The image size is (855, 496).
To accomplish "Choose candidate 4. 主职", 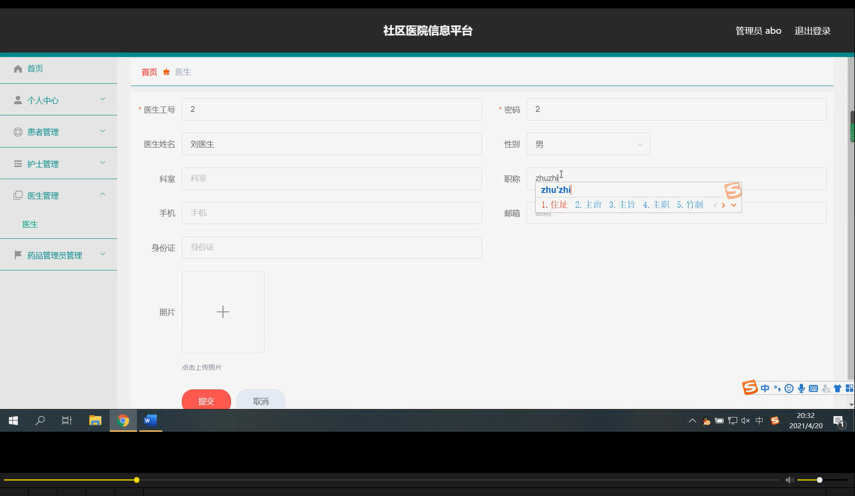I will 656,205.
